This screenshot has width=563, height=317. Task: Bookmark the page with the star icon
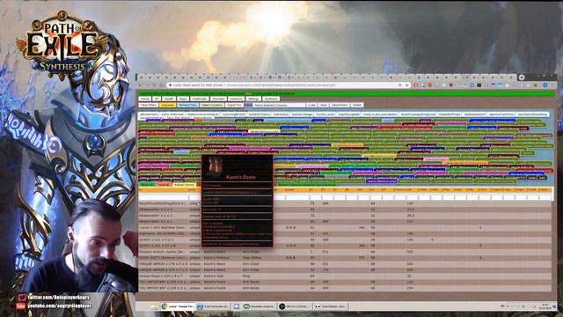[407, 85]
